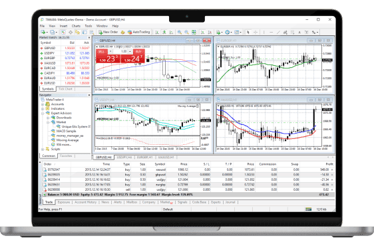
Task: Select the Vertical Line drawing tool
Action: point(264,32)
